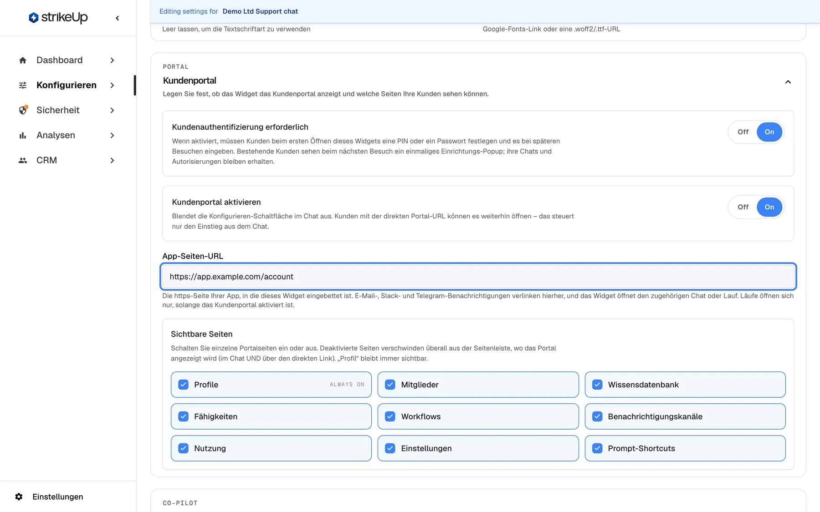Uncheck the Einstellungen page checkbox

[390, 448]
